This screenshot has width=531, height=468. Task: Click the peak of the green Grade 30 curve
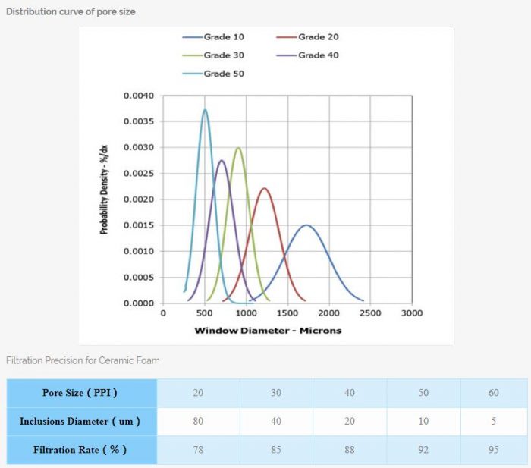click(x=238, y=148)
